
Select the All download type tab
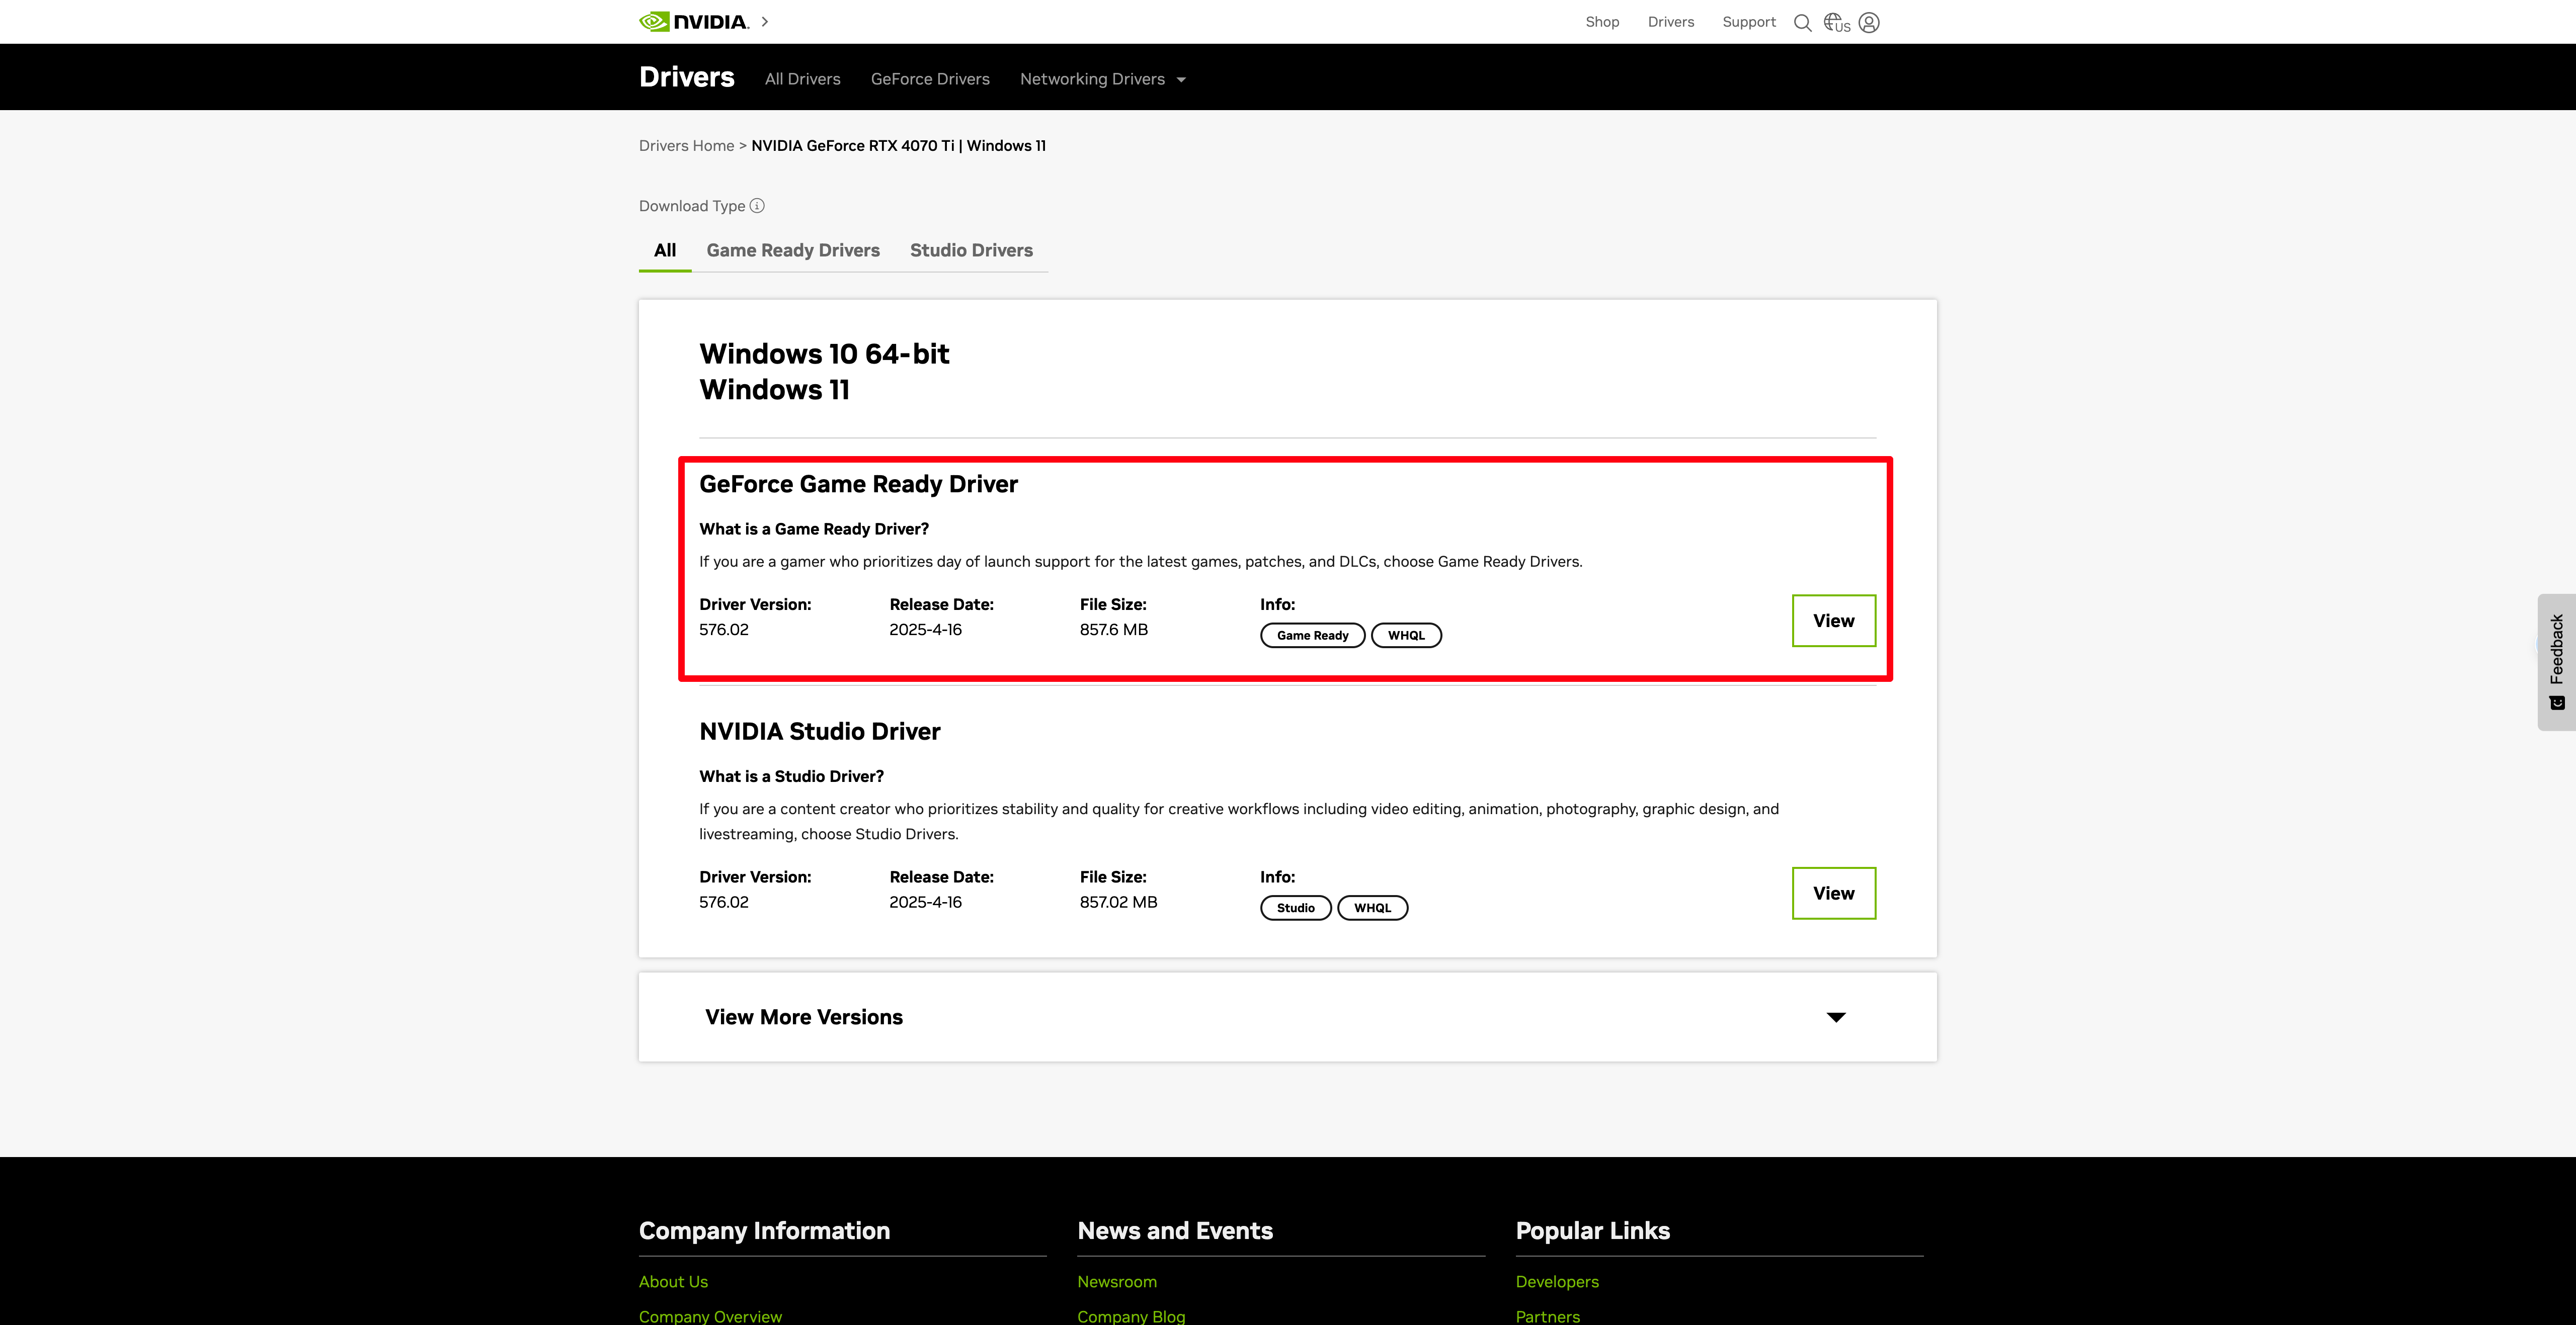pyautogui.click(x=665, y=251)
